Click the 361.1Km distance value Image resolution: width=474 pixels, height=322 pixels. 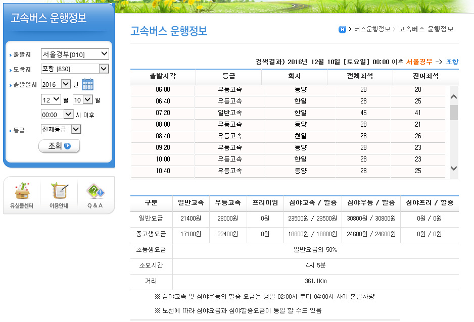[316, 281]
